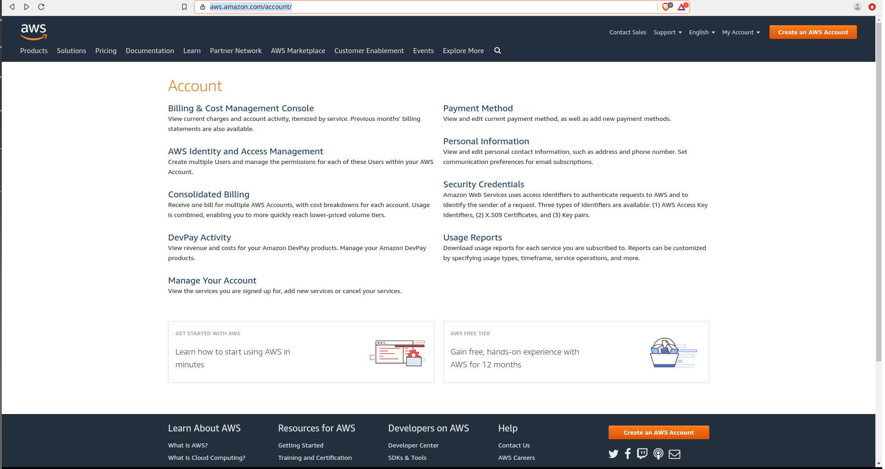Viewport: 885px width, 469px height.
Task: Open AWS Facebook icon in footer
Action: [x=628, y=454]
